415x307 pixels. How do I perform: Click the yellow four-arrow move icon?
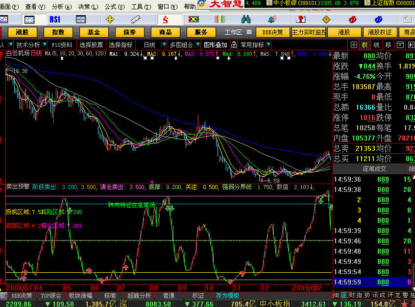110,19
